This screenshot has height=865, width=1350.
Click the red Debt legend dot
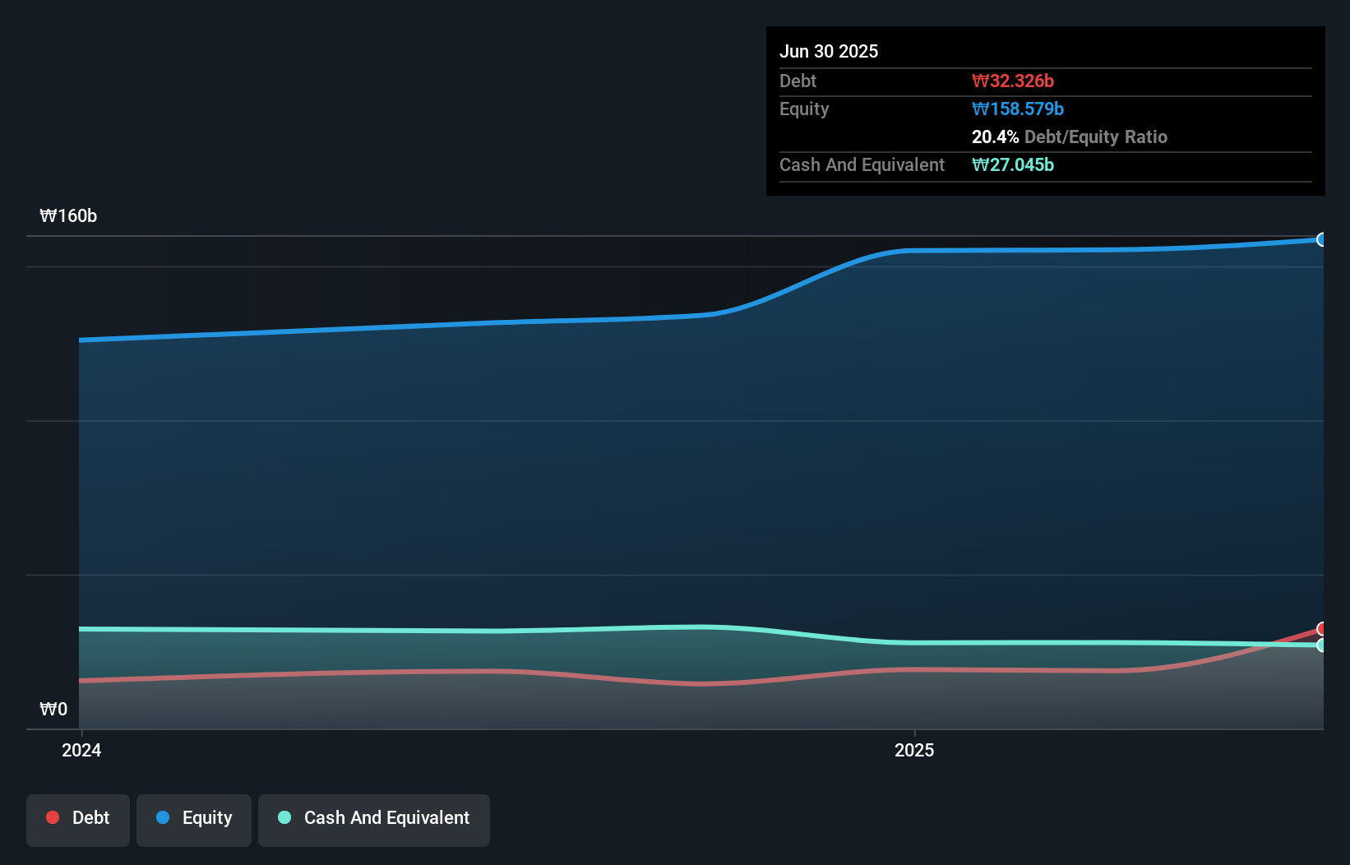click(53, 817)
